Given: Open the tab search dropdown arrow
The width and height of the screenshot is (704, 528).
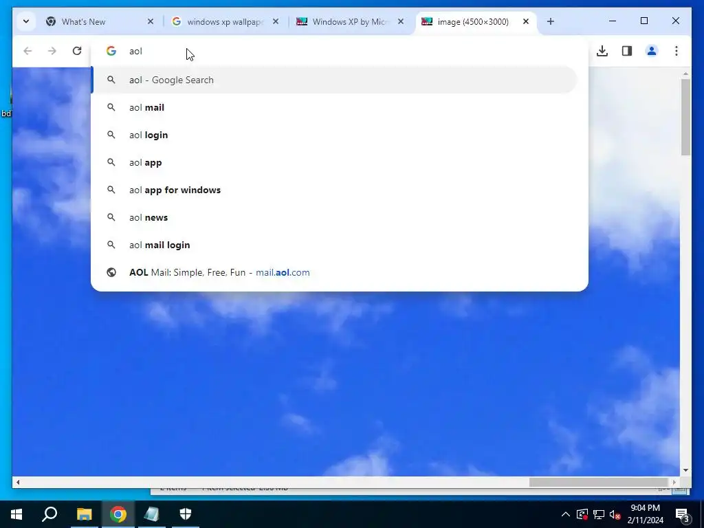Looking at the screenshot, I should point(26,21).
